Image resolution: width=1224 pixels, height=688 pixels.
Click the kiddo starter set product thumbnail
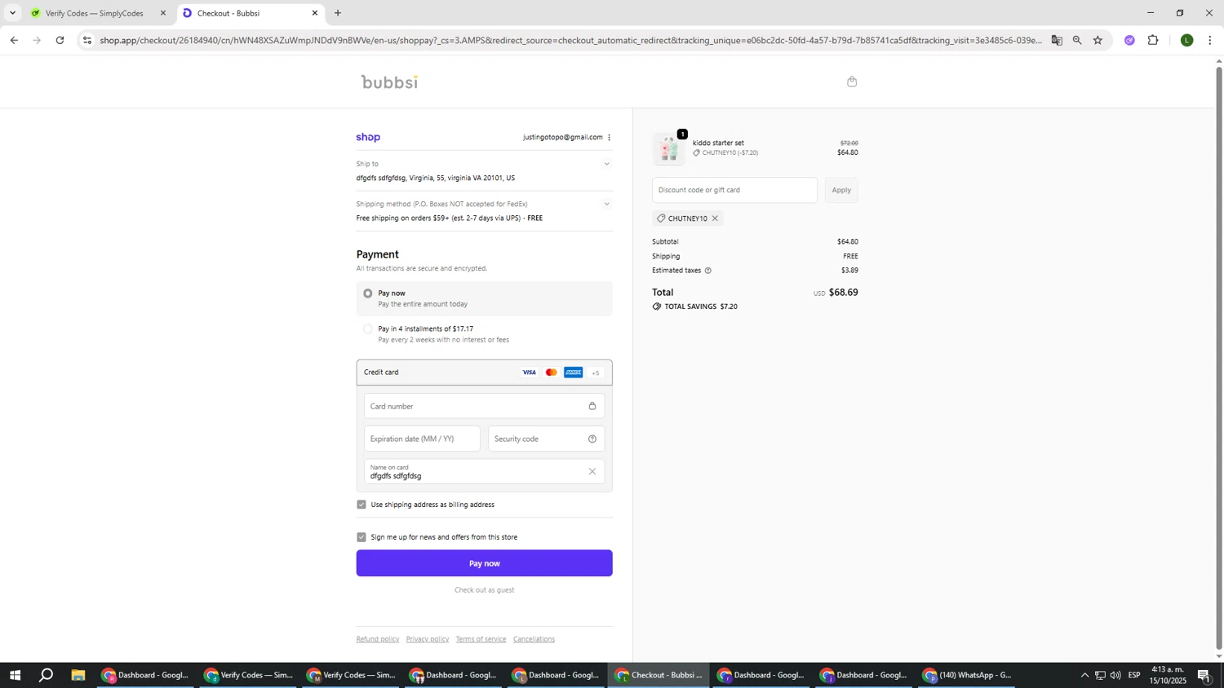tap(668, 148)
